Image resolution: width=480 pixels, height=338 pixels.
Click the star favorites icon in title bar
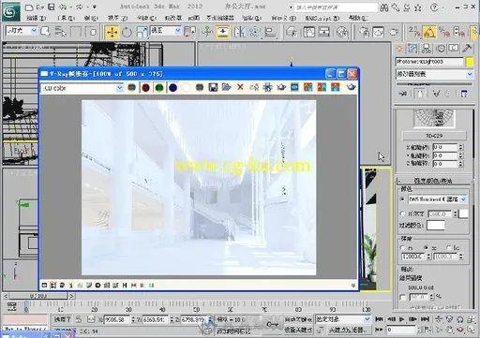point(417,7)
